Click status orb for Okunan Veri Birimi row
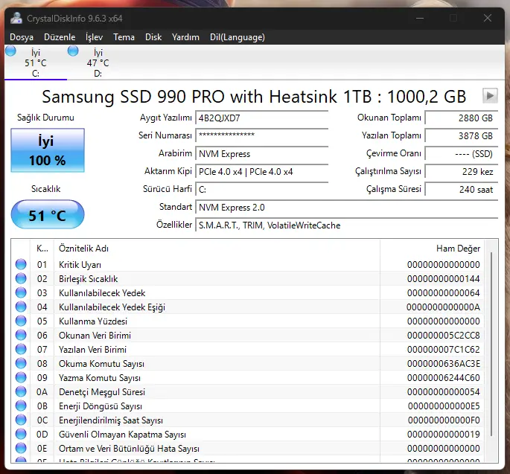Image resolution: width=510 pixels, height=474 pixels. click(21, 335)
